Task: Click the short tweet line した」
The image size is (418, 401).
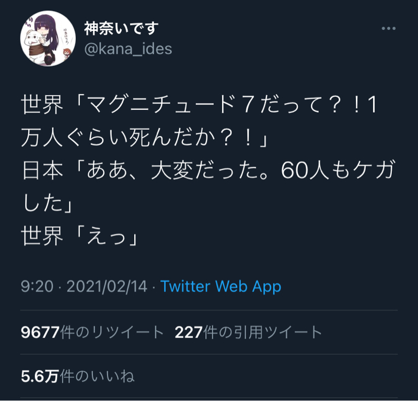Action: click(48, 203)
